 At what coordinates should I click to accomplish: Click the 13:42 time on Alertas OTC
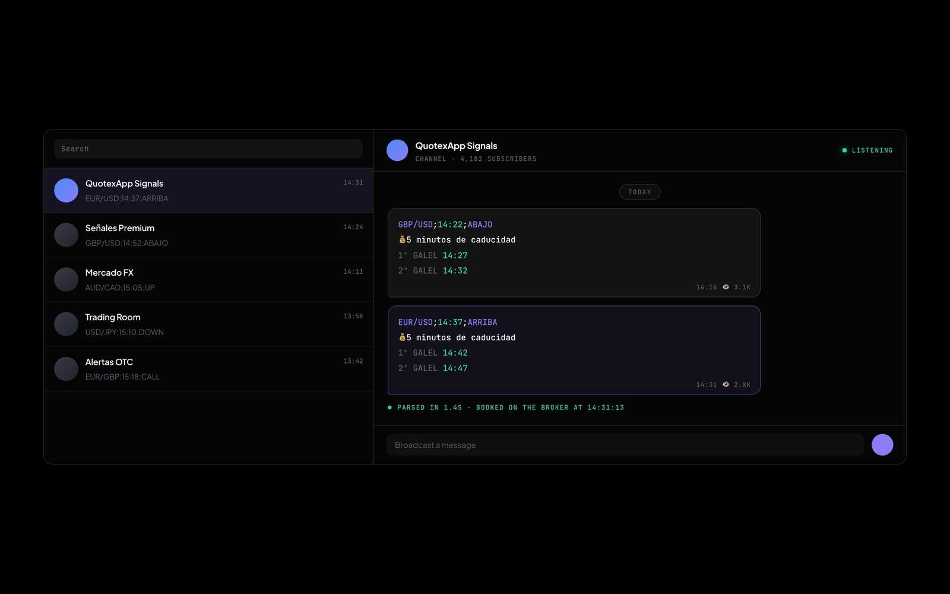(x=353, y=361)
